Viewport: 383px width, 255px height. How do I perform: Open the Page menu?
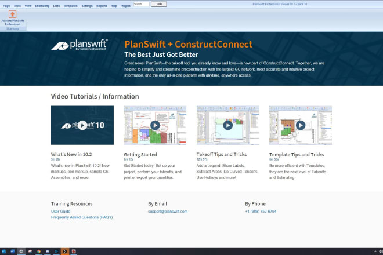[6, 6]
